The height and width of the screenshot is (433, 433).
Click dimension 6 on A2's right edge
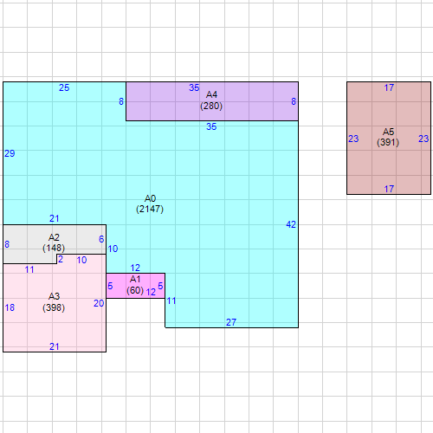101,239
